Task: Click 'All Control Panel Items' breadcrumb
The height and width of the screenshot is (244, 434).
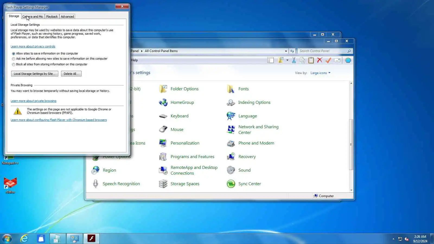Action: [x=161, y=51]
